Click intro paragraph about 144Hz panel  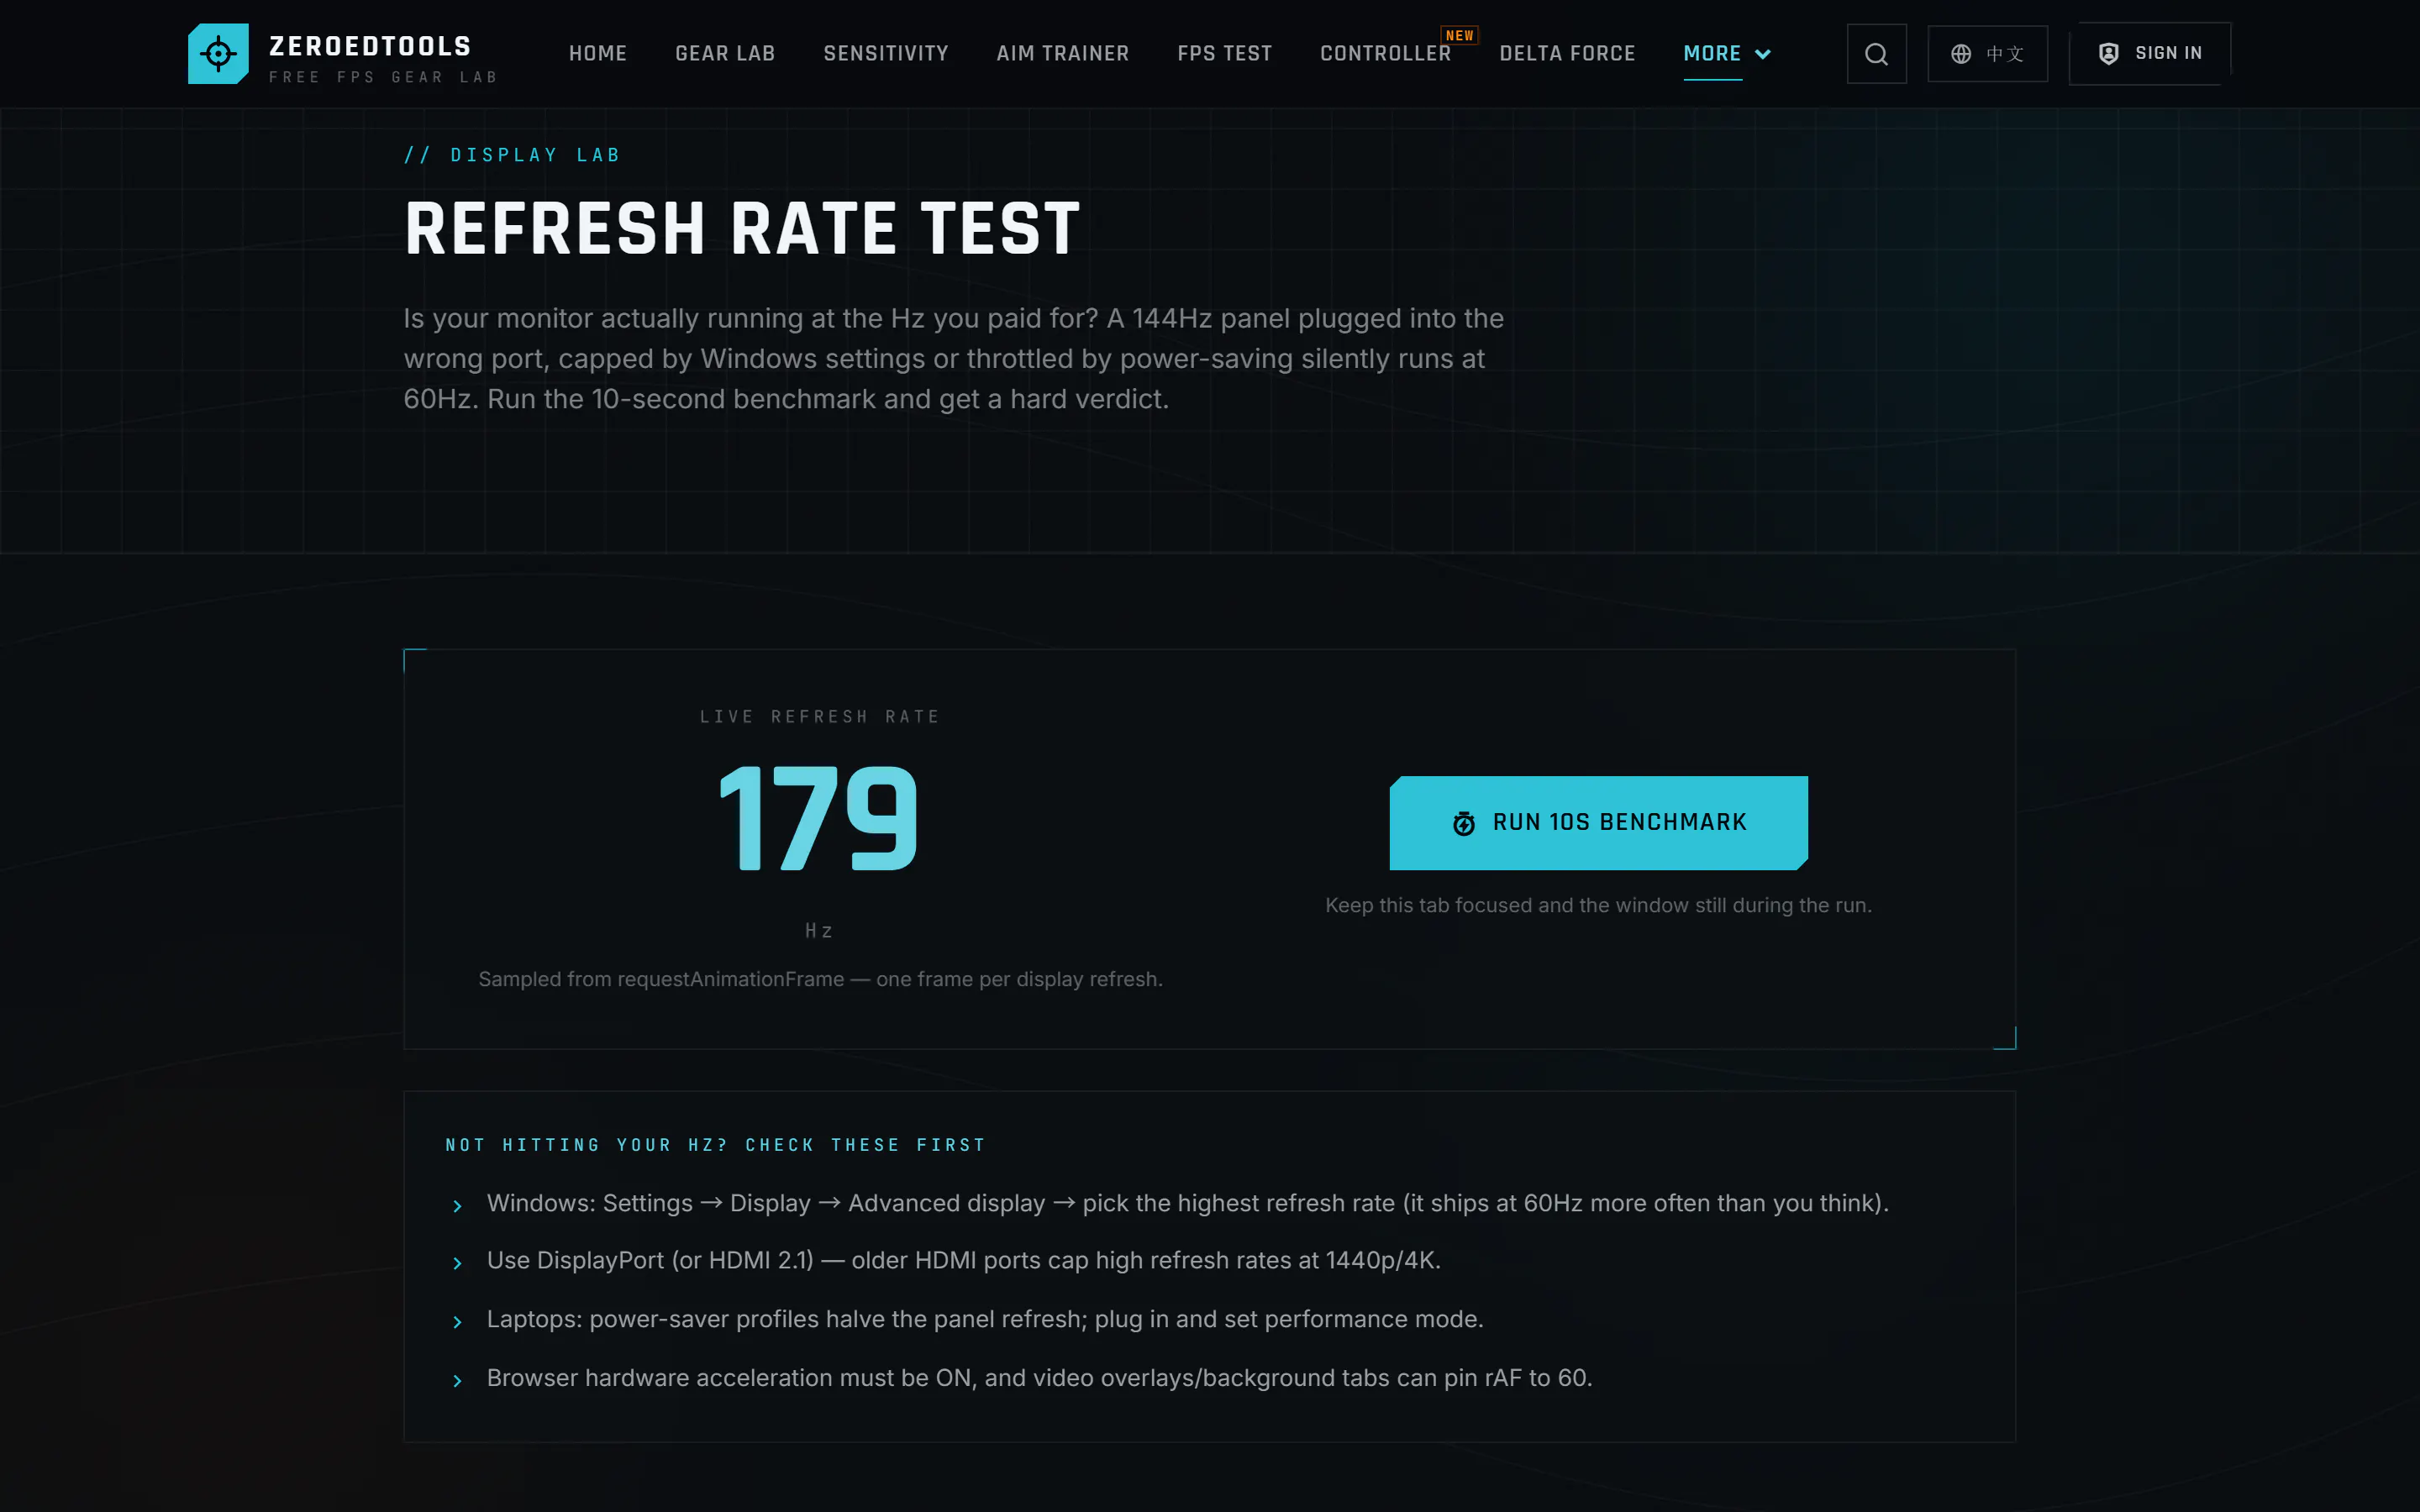954,359
